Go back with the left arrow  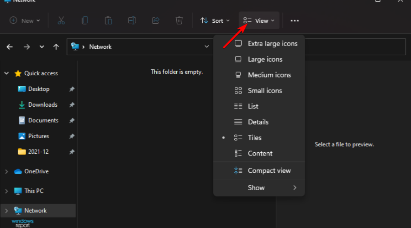10,47
